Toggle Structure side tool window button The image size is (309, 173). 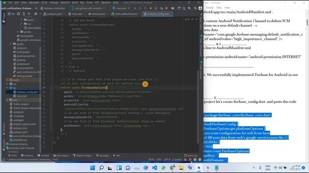click(x=4, y=129)
